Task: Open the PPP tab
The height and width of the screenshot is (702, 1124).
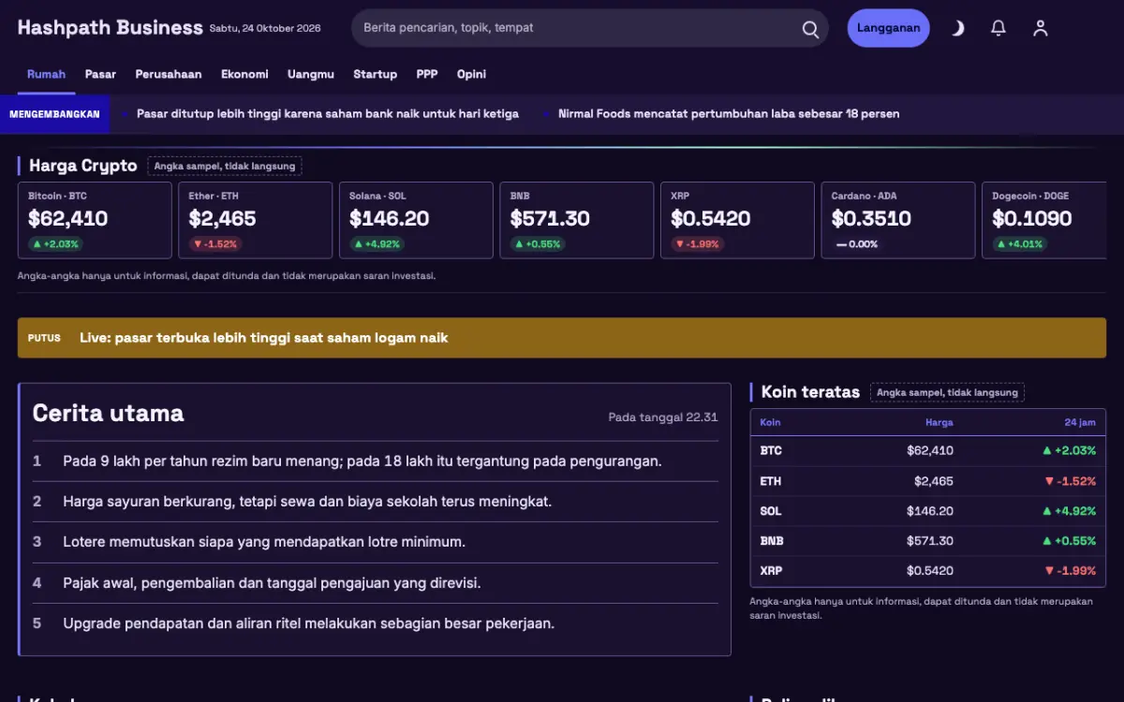Action: coord(427,74)
